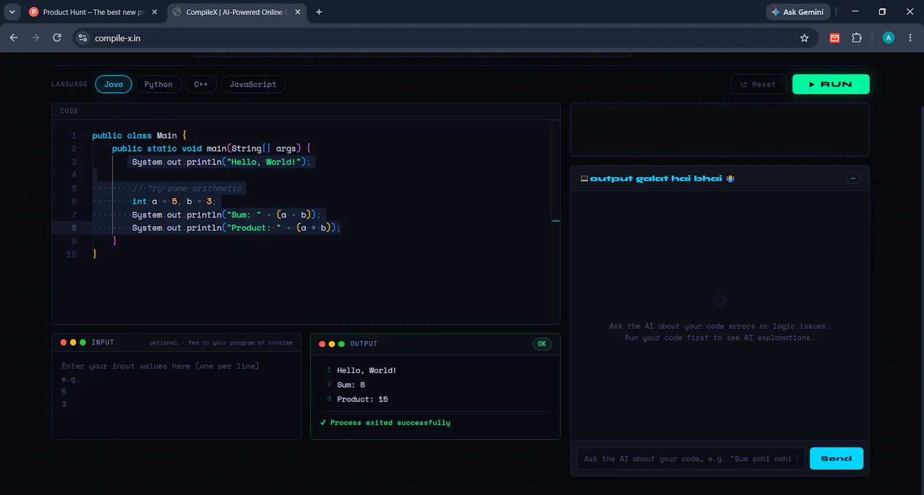Bookmark this page with star icon
This screenshot has height=495, width=924.
[804, 38]
